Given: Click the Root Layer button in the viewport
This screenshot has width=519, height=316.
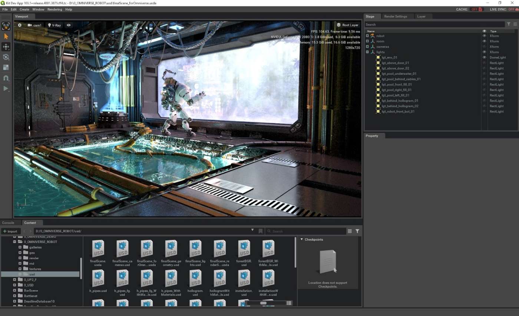Looking at the screenshot, I should [x=347, y=25].
